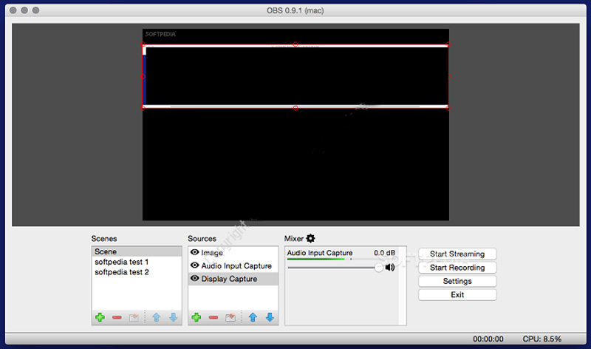This screenshot has height=349, width=591.
Task: Open the Settings dialog
Action: [457, 281]
